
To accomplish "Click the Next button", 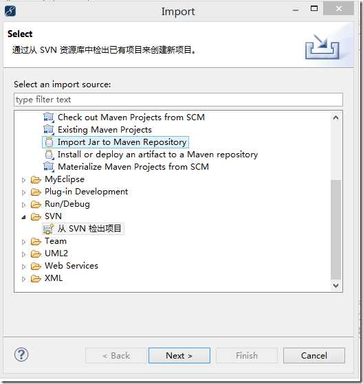I will click(179, 355).
